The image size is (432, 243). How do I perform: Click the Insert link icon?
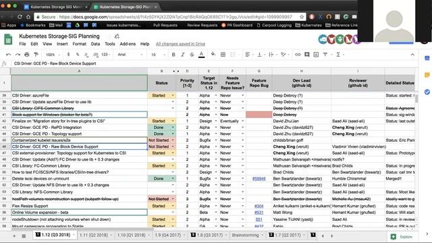[x=298, y=55]
